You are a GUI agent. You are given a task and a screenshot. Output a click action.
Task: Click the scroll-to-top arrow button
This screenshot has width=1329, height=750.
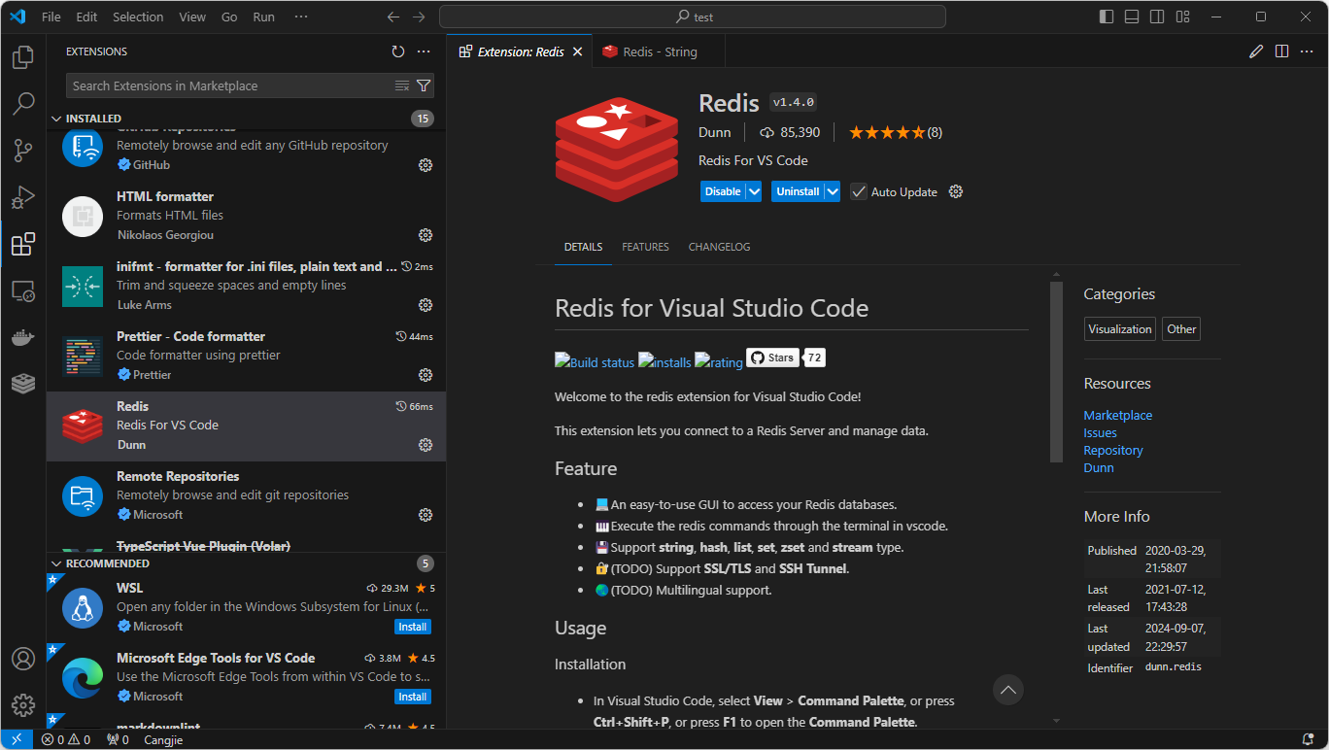[x=1008, y=690]
